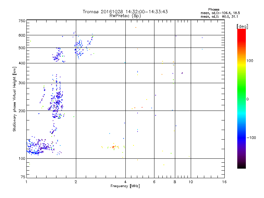
Task: Click the 'Stationary phase Virtual Height [km]' y-axis label
Action: click(14, 99)
